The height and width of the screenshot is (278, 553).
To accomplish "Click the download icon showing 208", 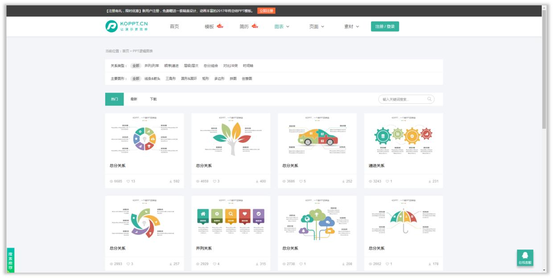I will pyautogui.click(x=343, y=264).
